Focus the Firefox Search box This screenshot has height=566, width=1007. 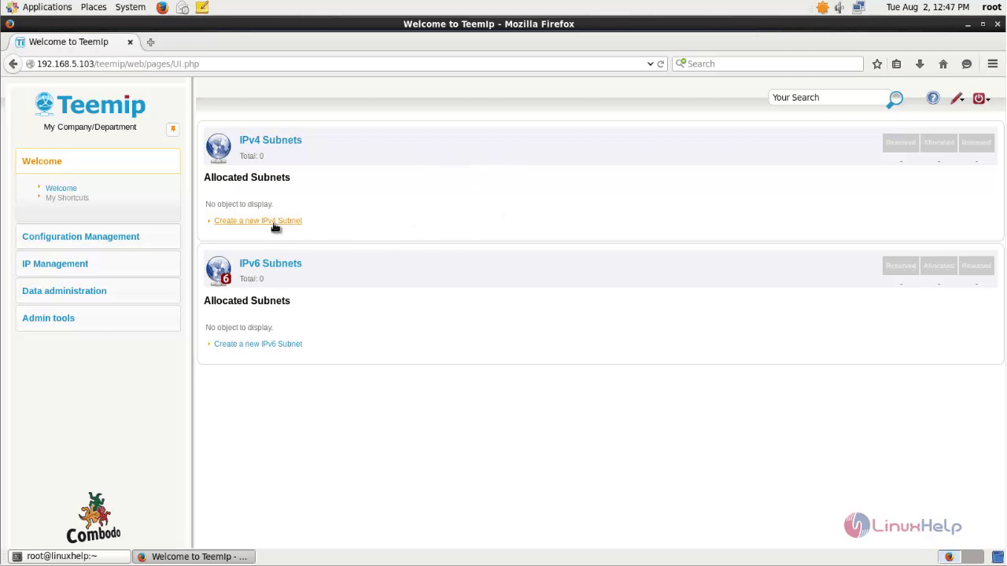(x=768, y=64)
